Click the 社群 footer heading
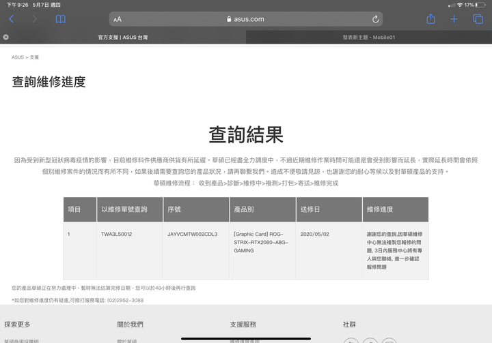Screen dimensions: 492x343 349,325
